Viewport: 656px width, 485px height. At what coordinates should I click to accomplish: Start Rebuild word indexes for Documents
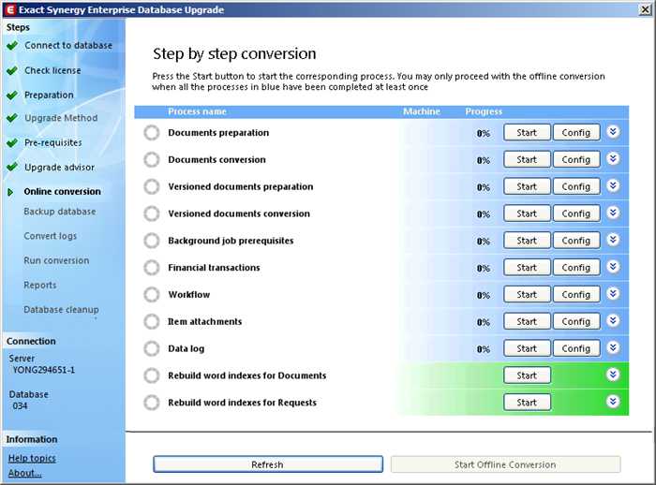[527, 375]
